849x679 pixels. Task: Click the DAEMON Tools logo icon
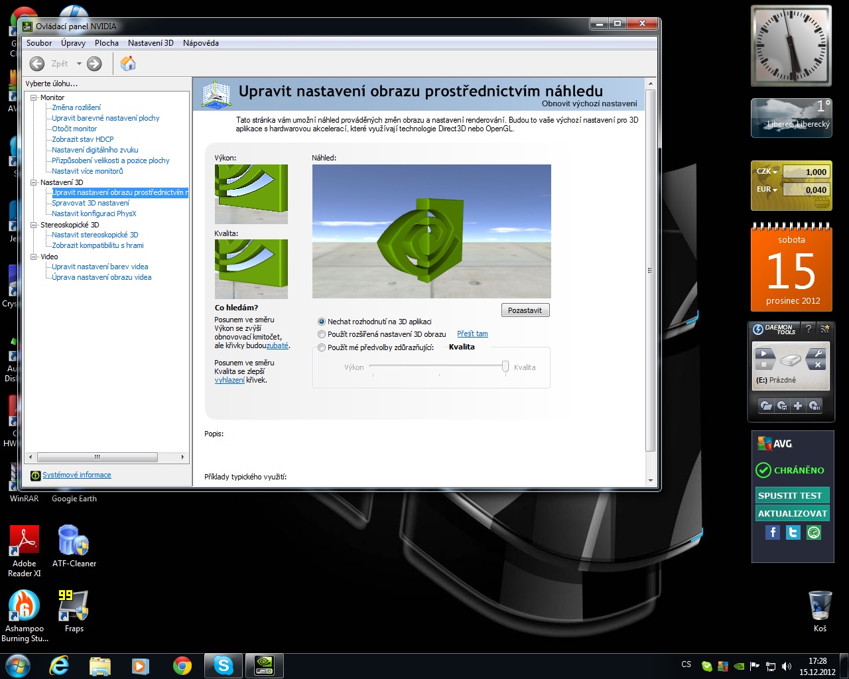coord(759,329)
